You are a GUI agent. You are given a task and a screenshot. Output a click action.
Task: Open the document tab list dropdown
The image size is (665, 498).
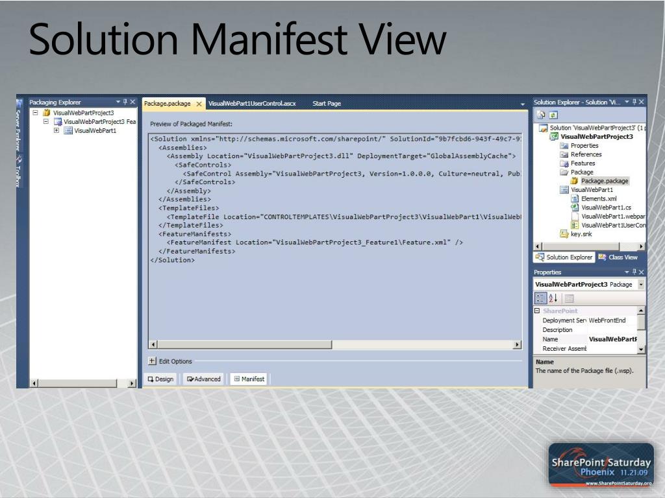[x=523, y=104]
